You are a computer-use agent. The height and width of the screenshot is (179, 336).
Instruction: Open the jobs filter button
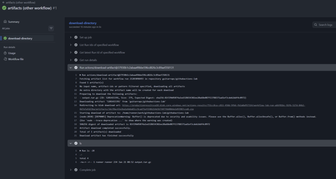tap(51, 28)
